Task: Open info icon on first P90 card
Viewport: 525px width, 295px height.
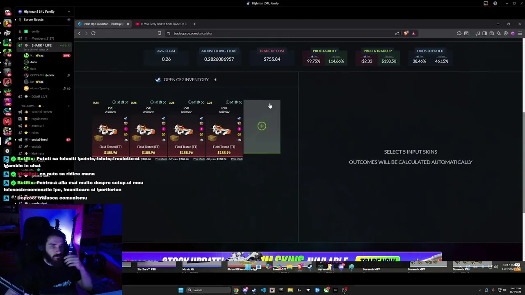Action: [114, 102]
